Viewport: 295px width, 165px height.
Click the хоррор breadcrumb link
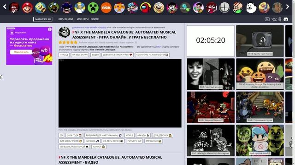(103, 27)
